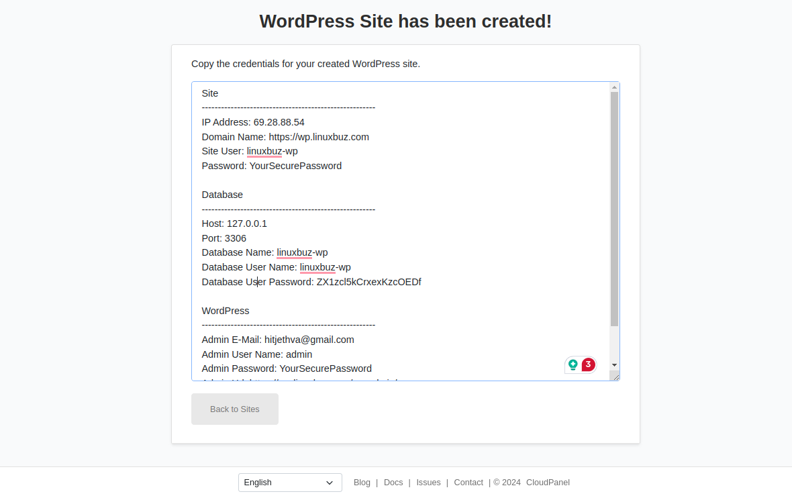Click the underlined linuxbuz in Database User Name
Viewport: 792px width, 498px height.
[x=317, y=267]
